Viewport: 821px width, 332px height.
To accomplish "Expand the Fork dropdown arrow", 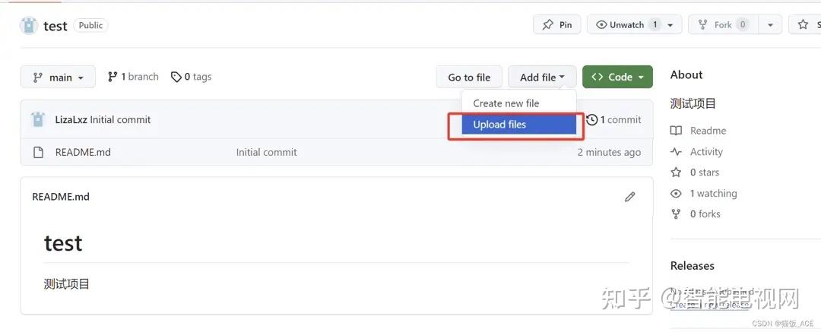I will pos(771,25).
